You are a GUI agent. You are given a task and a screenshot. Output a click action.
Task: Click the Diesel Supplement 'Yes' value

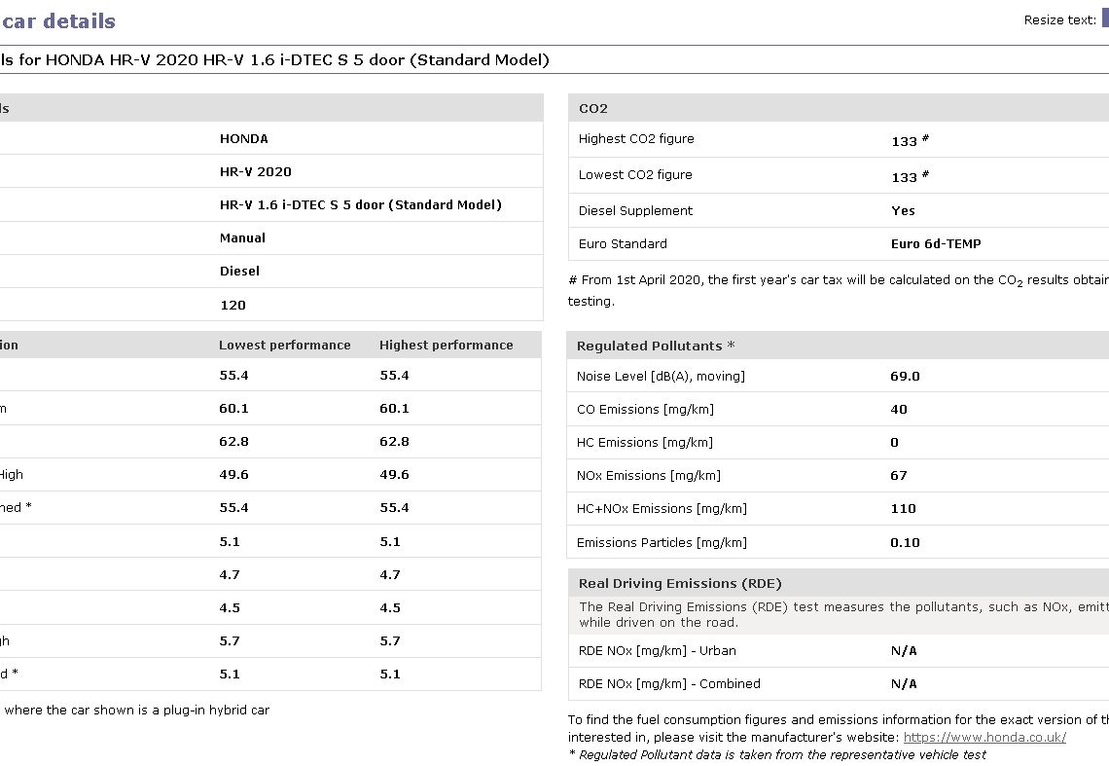click(x=903, y=211)
